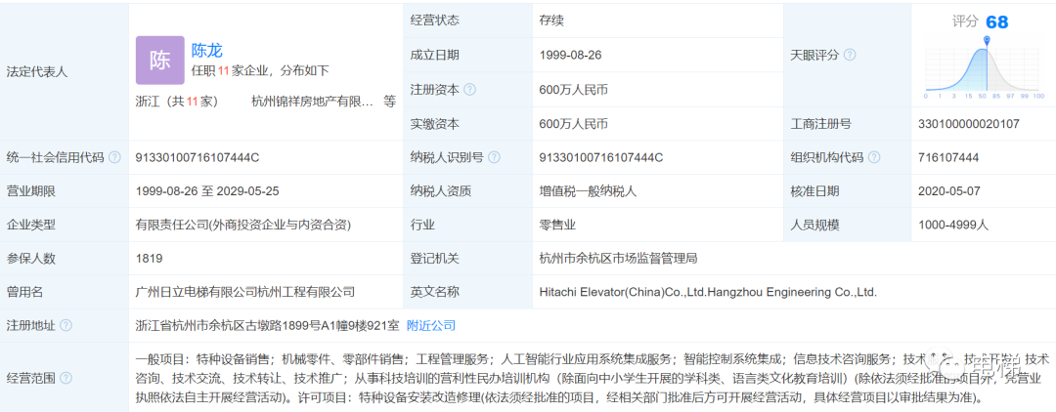Screen dimensions: 1056x412
Task: Click the score value 68
Action: coord(996,22)
